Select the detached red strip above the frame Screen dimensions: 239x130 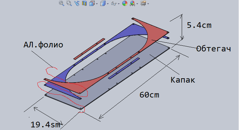click(89, 49)
